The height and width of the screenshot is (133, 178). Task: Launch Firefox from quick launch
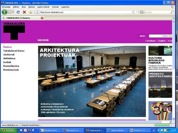29,130
